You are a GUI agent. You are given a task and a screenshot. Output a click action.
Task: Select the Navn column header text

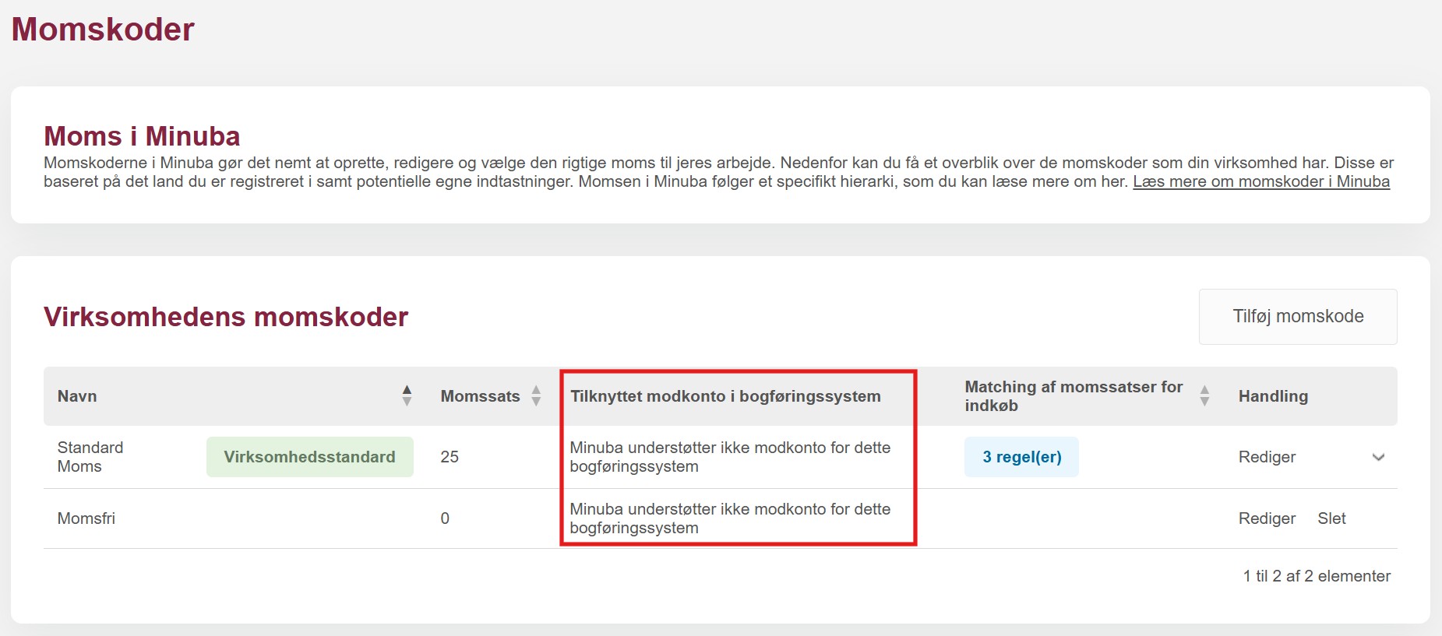[x=77, y=396]
